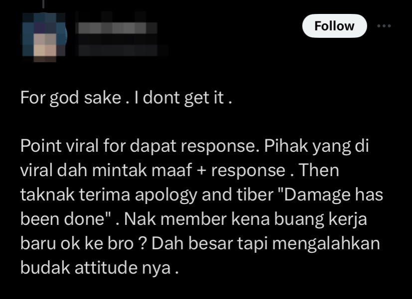This screenshot has height=299, width=412.
Task: Click the word "Then" ending the third line
Action: point(319,170)
